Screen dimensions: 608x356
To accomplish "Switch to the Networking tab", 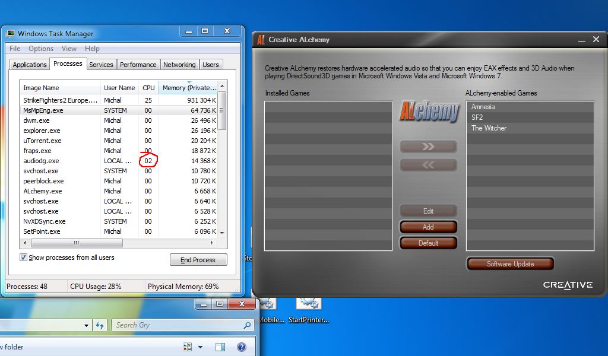I will tap(179, 65).
